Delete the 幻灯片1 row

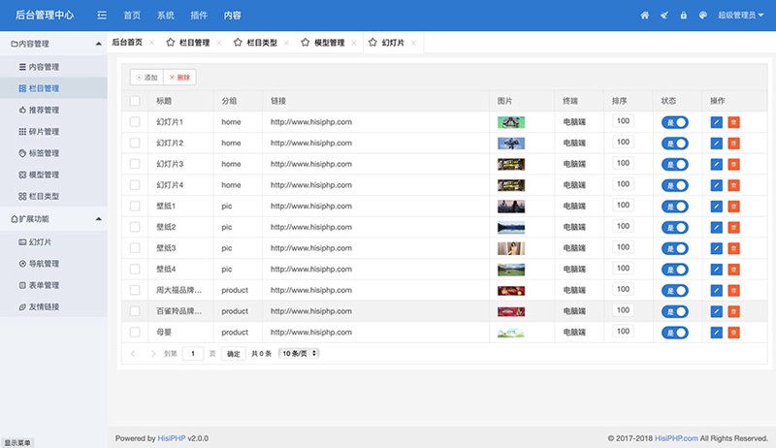pyautogui.click(x=734, y=122)
